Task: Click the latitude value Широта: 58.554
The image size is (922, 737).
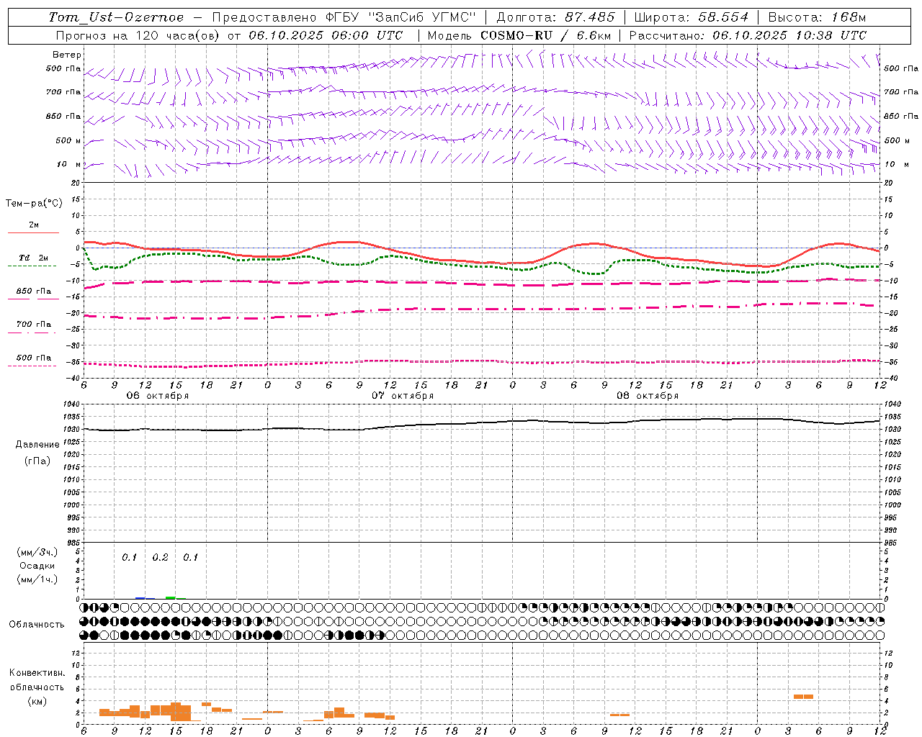Action: click(x=691, y=17)
